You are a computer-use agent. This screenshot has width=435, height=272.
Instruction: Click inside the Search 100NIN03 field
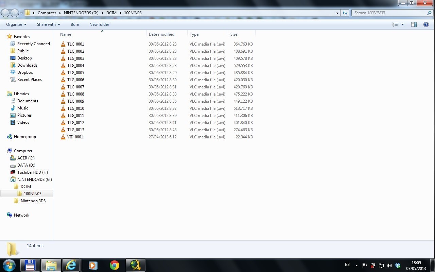pyautogui.click(x=389, y=13)
